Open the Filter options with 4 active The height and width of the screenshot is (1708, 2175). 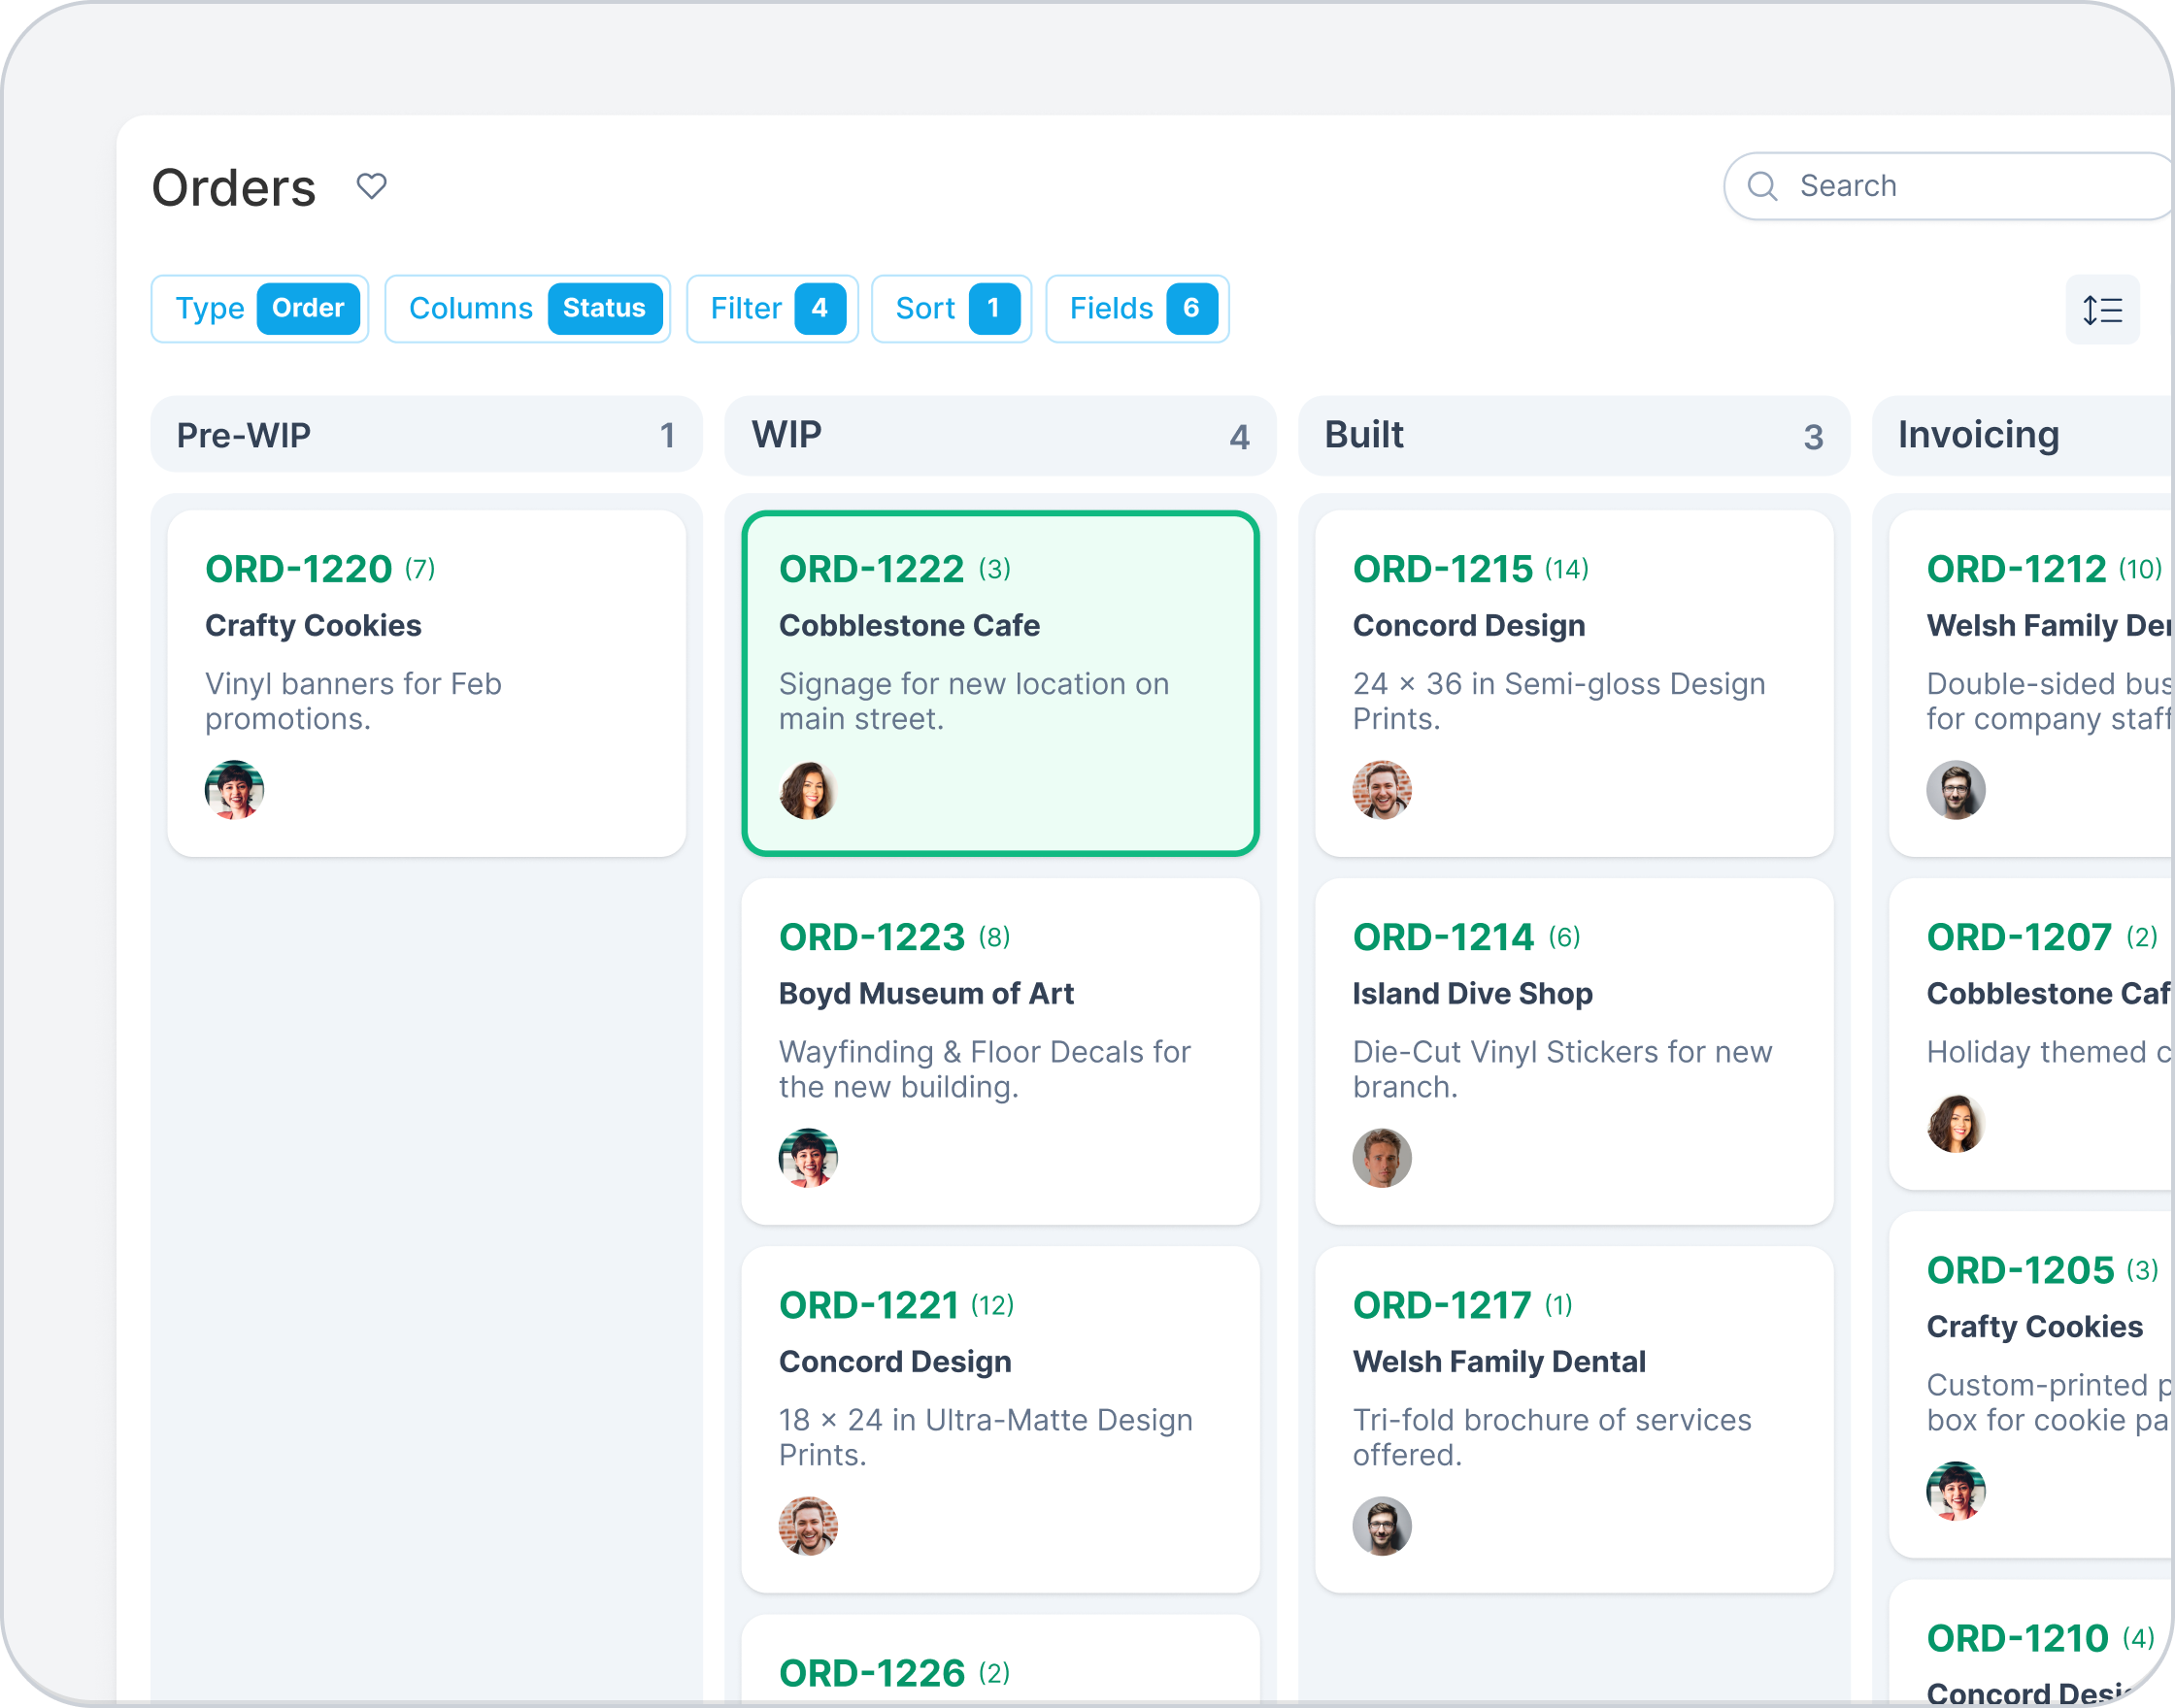[x=772, y=309]
